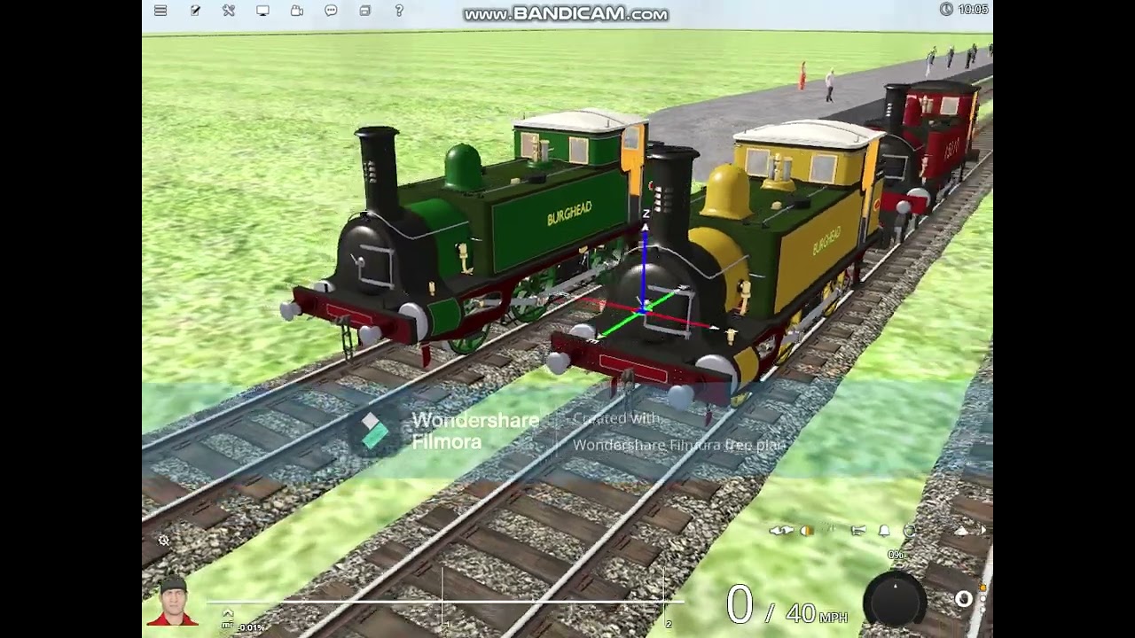Click the round brake button beside dial
Image resolution: width=1135 pixels, height=638 pixels.
pos(964,599)
